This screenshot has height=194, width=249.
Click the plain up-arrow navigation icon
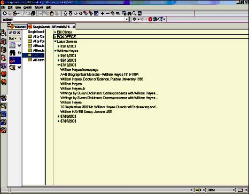tap(81, 13)
